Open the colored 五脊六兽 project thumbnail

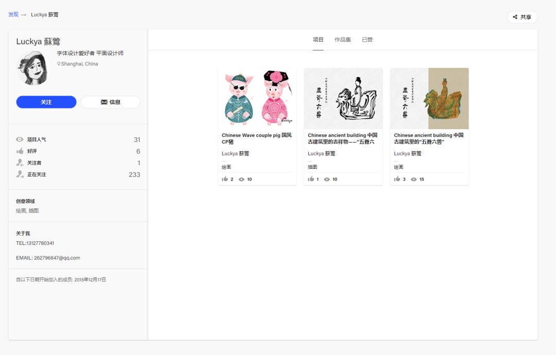click(x=429, y=98)
